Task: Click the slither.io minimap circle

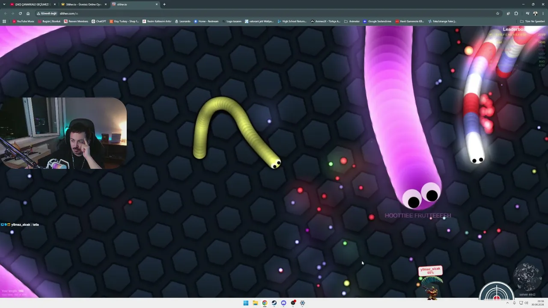Action: pos(527,277)
